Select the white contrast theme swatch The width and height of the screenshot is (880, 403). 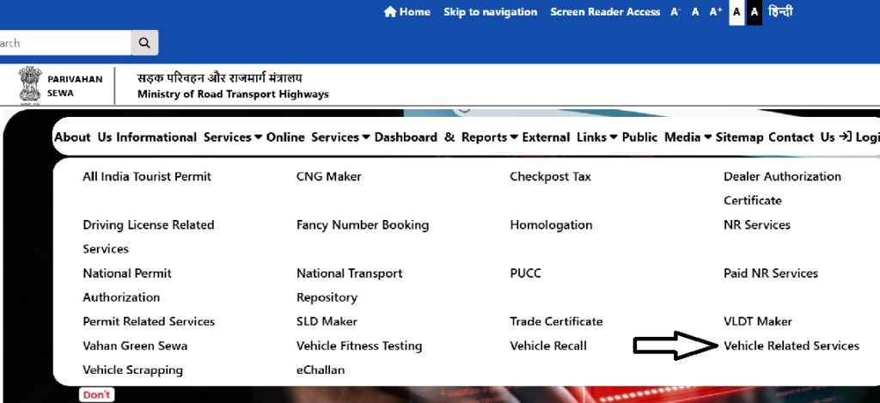(736, 12)
